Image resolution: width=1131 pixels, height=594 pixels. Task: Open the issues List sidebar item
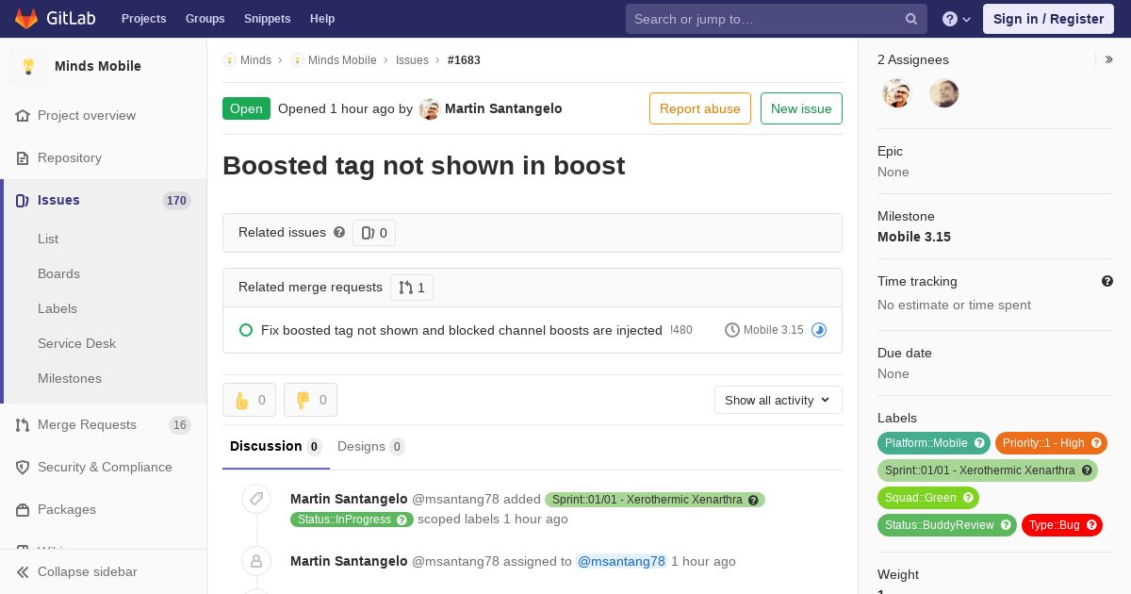[48, 239]
